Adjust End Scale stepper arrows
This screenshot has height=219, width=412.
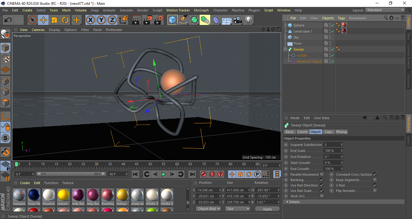342,151
